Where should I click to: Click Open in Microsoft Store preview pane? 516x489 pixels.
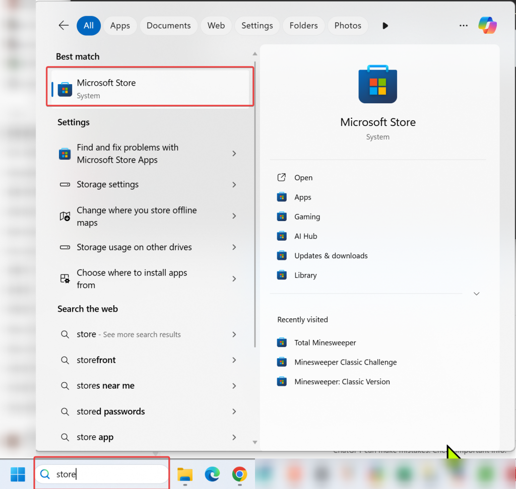(303, 178)
